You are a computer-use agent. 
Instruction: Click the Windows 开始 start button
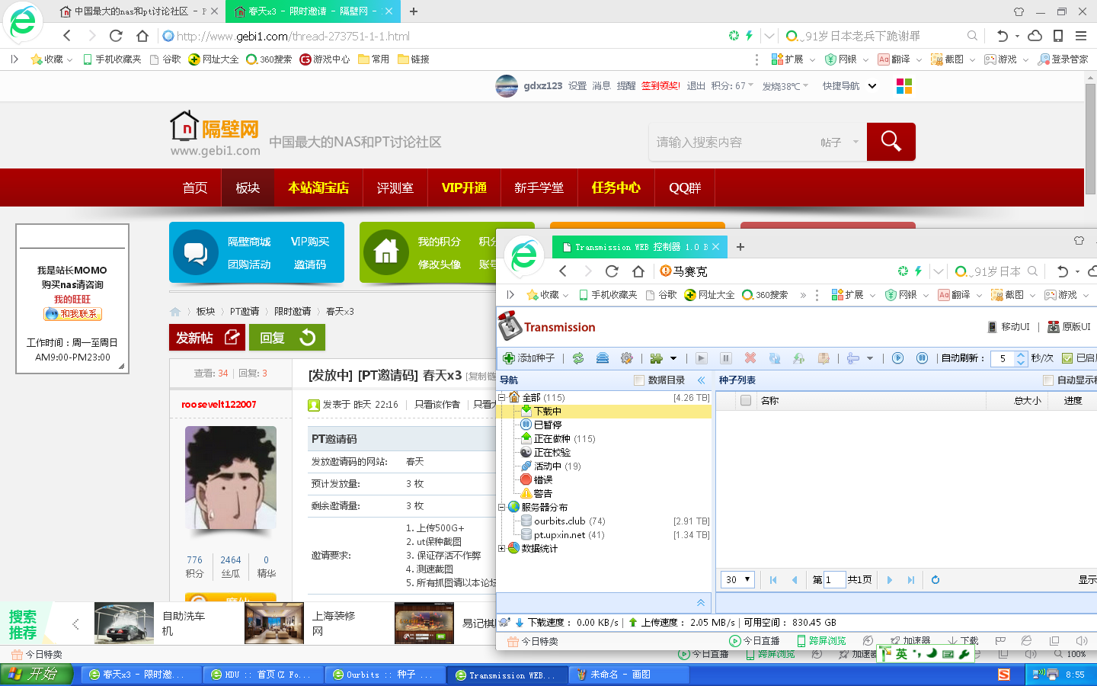36,675
